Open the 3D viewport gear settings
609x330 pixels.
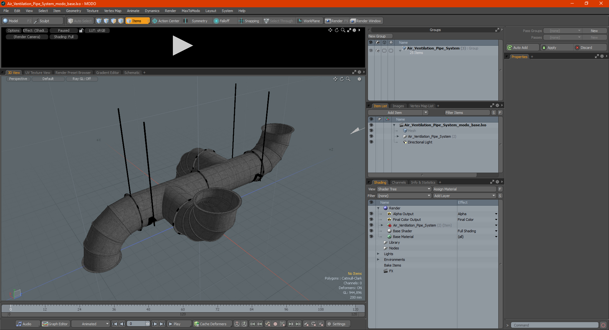pos(359,79)
